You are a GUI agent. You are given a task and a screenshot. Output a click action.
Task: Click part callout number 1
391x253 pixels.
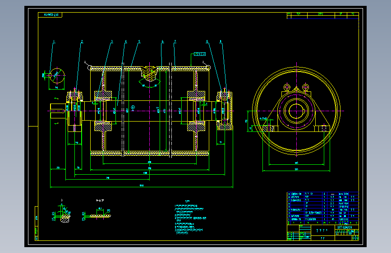click(54, 41)
